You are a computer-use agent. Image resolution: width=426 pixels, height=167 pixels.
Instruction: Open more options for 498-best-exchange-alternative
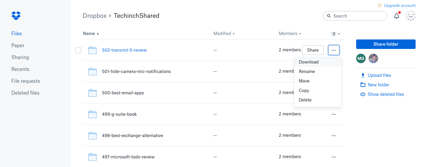pos(334,136)
